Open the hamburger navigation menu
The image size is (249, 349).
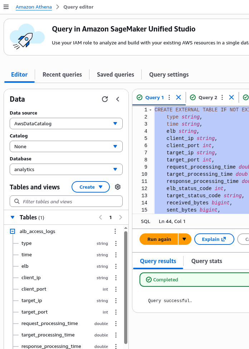pos(6,7)
